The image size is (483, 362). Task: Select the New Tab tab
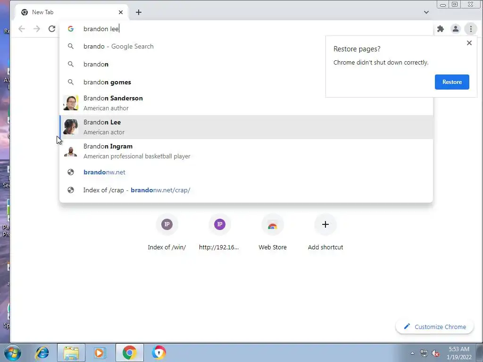72,12
